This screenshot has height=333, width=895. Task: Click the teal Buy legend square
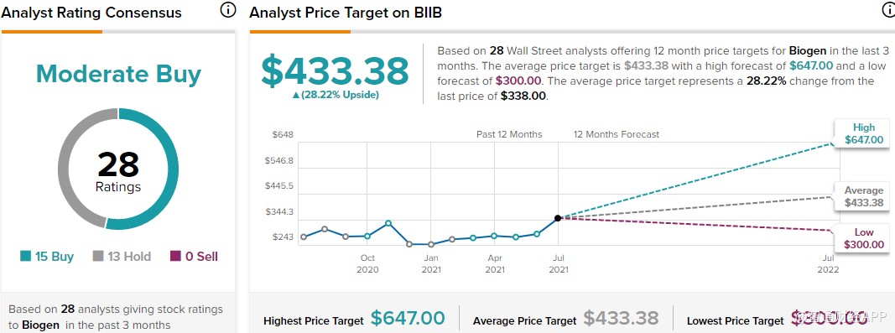click(x=25, y=257)
